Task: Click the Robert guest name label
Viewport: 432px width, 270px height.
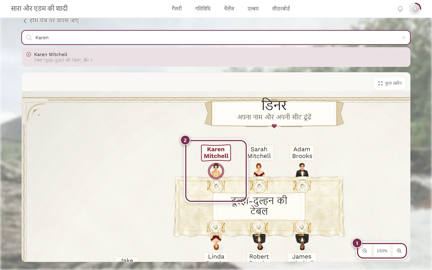Action: (x=259, y=257)
